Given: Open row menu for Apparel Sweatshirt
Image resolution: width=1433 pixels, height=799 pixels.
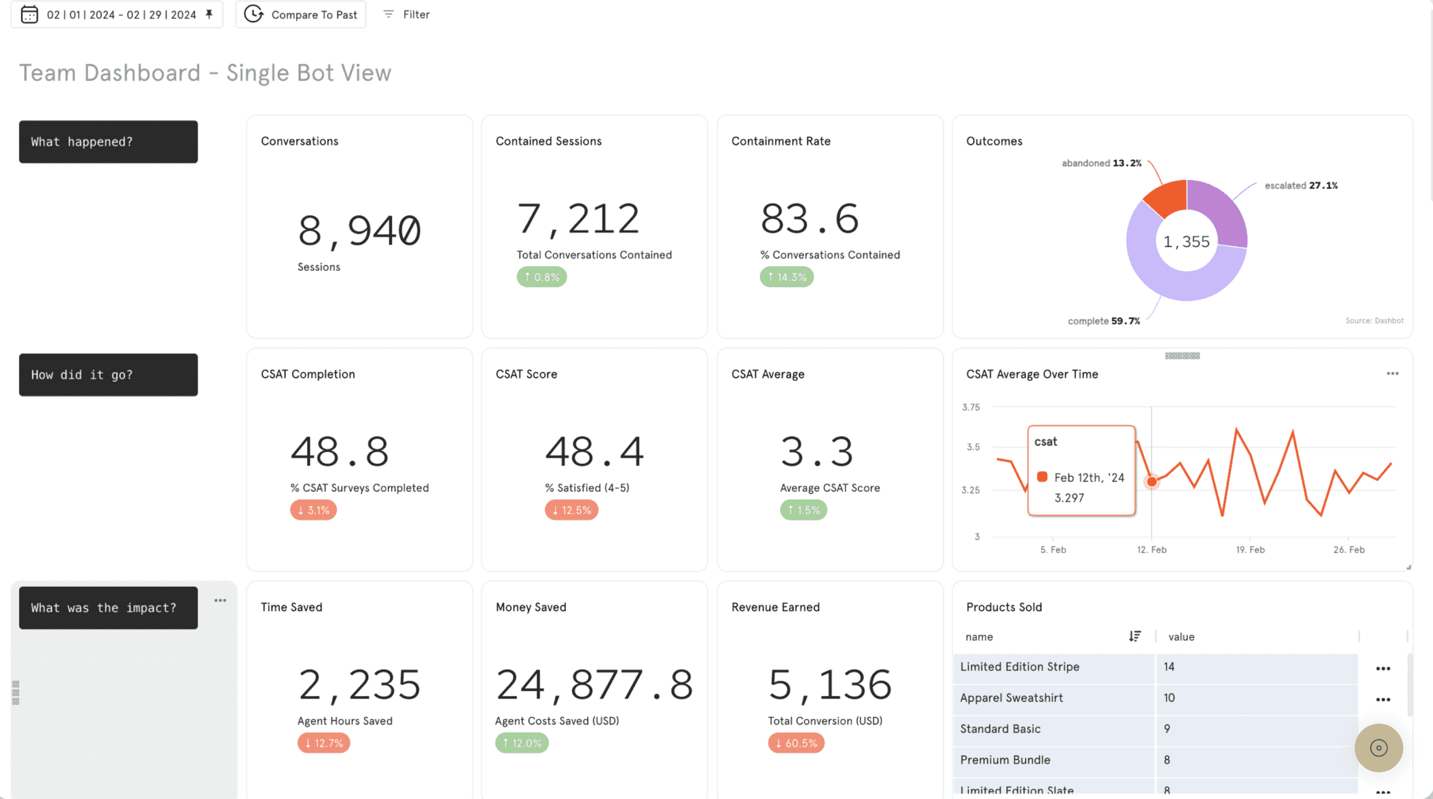Looking at the screenshot, I should 1383,699.
